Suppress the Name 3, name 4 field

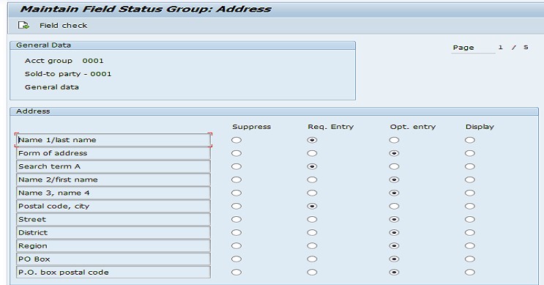[x=236, y=193]
